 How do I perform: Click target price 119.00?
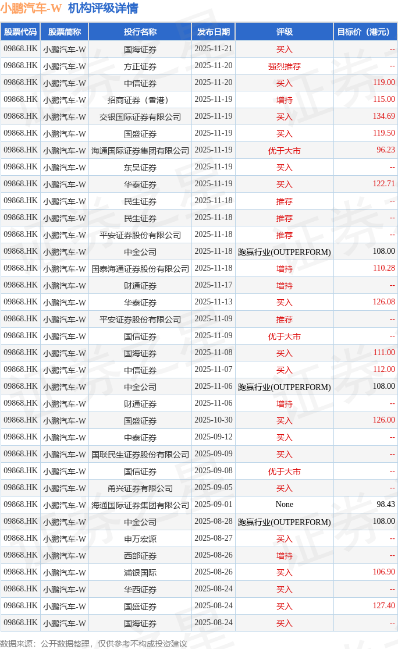(384, 83)
